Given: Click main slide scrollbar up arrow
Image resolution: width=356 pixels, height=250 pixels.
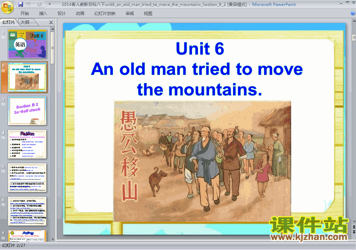Looking at the screenshot, I should [354, 21].
